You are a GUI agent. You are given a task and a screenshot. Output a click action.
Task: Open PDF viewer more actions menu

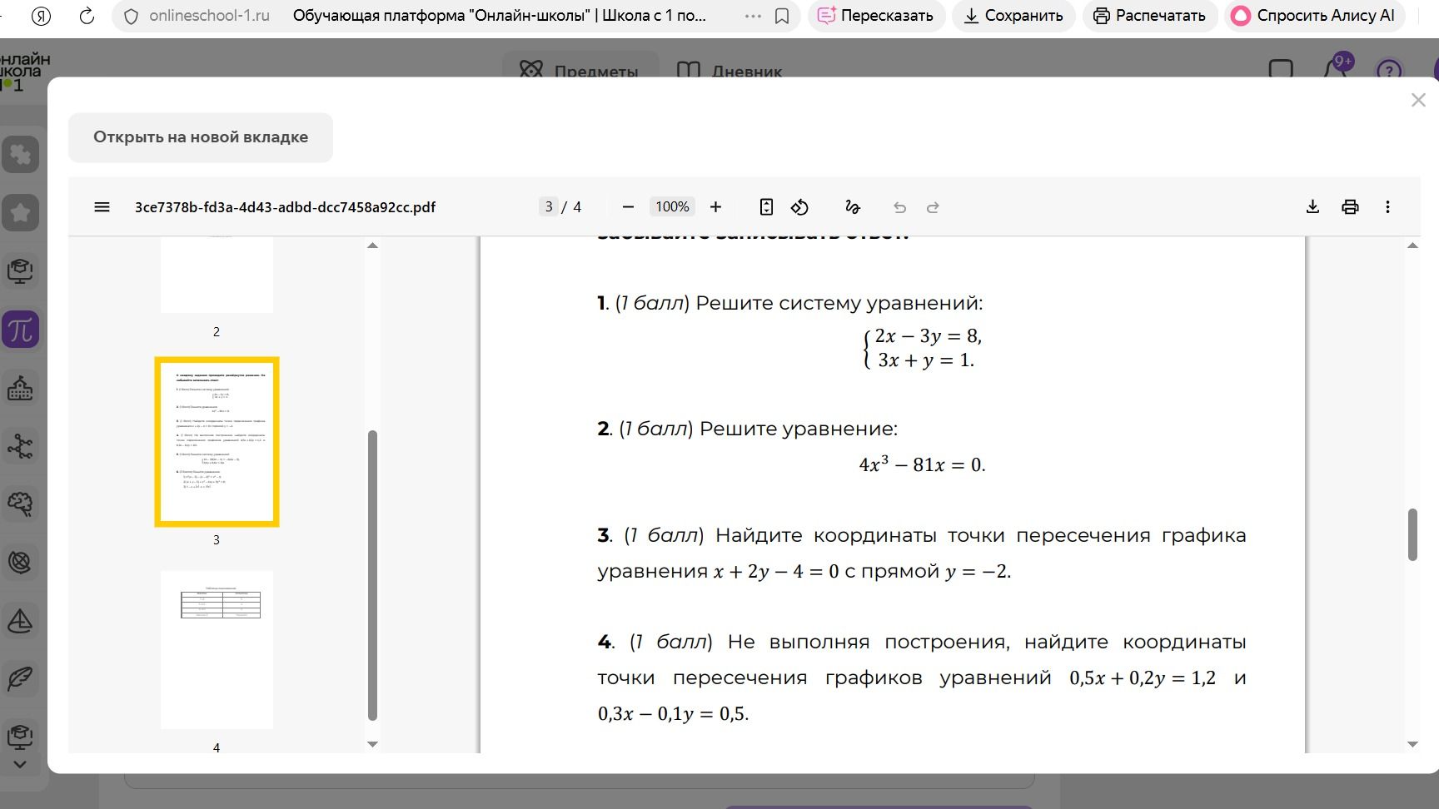click(x=1387, y=207)
